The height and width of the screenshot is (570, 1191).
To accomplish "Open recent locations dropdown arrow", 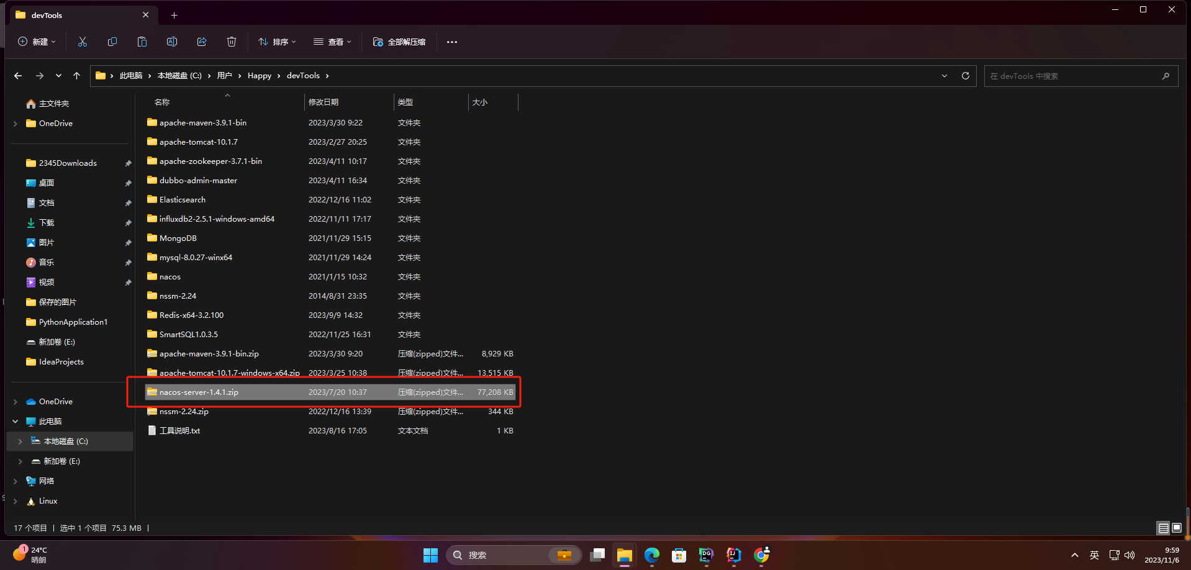I will click(58, 76).
